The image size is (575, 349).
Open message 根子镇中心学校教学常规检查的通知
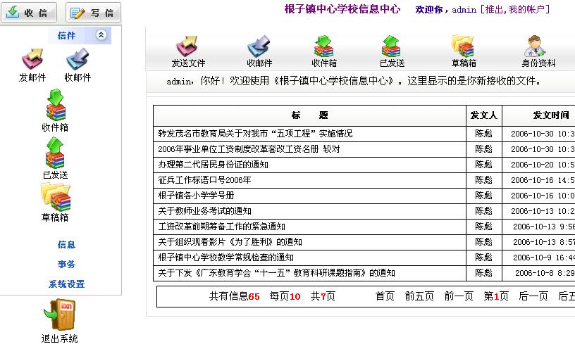click(226, 257)
